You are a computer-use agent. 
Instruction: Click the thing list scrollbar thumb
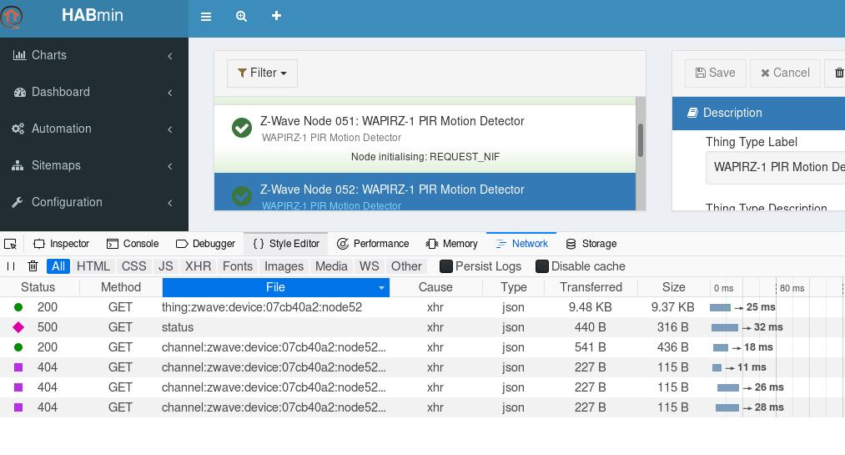click(x=641, y=140)
